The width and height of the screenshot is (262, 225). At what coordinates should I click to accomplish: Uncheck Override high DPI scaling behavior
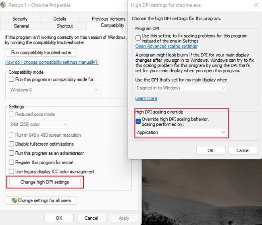pyautogui.click(x=138, y=121)
